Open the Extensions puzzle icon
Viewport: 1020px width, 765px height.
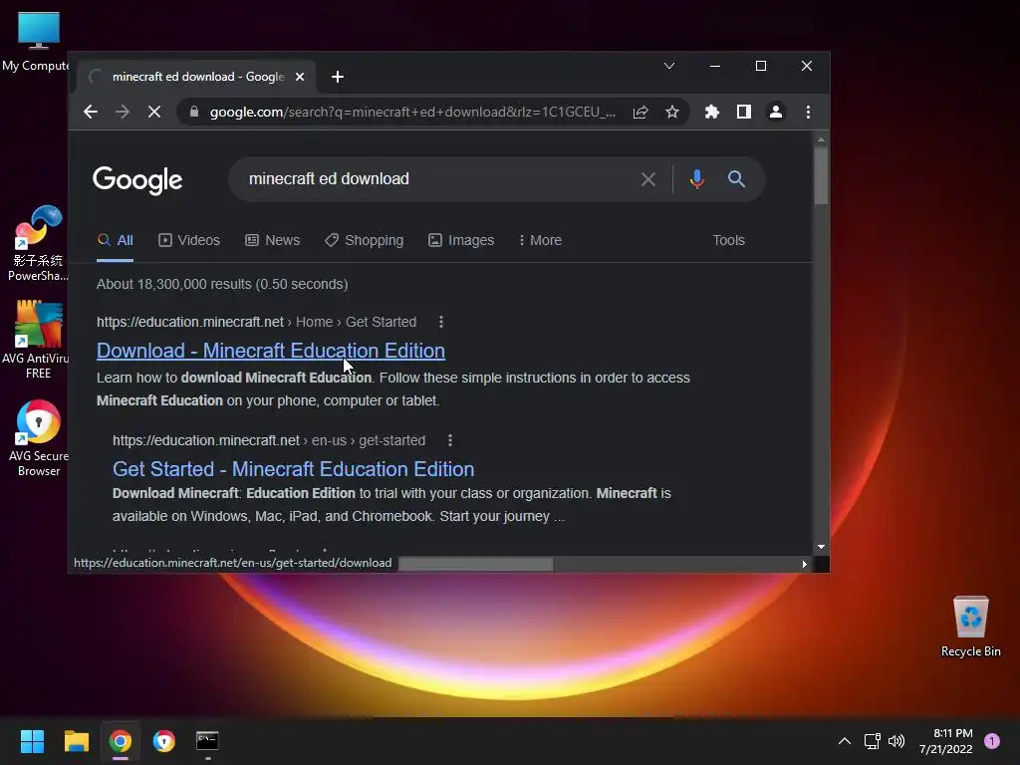tap(712, 112)
